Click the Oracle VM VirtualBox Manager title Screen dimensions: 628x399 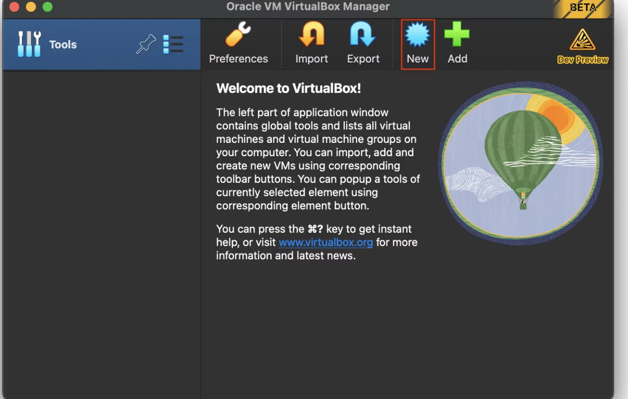coord(308,7)
